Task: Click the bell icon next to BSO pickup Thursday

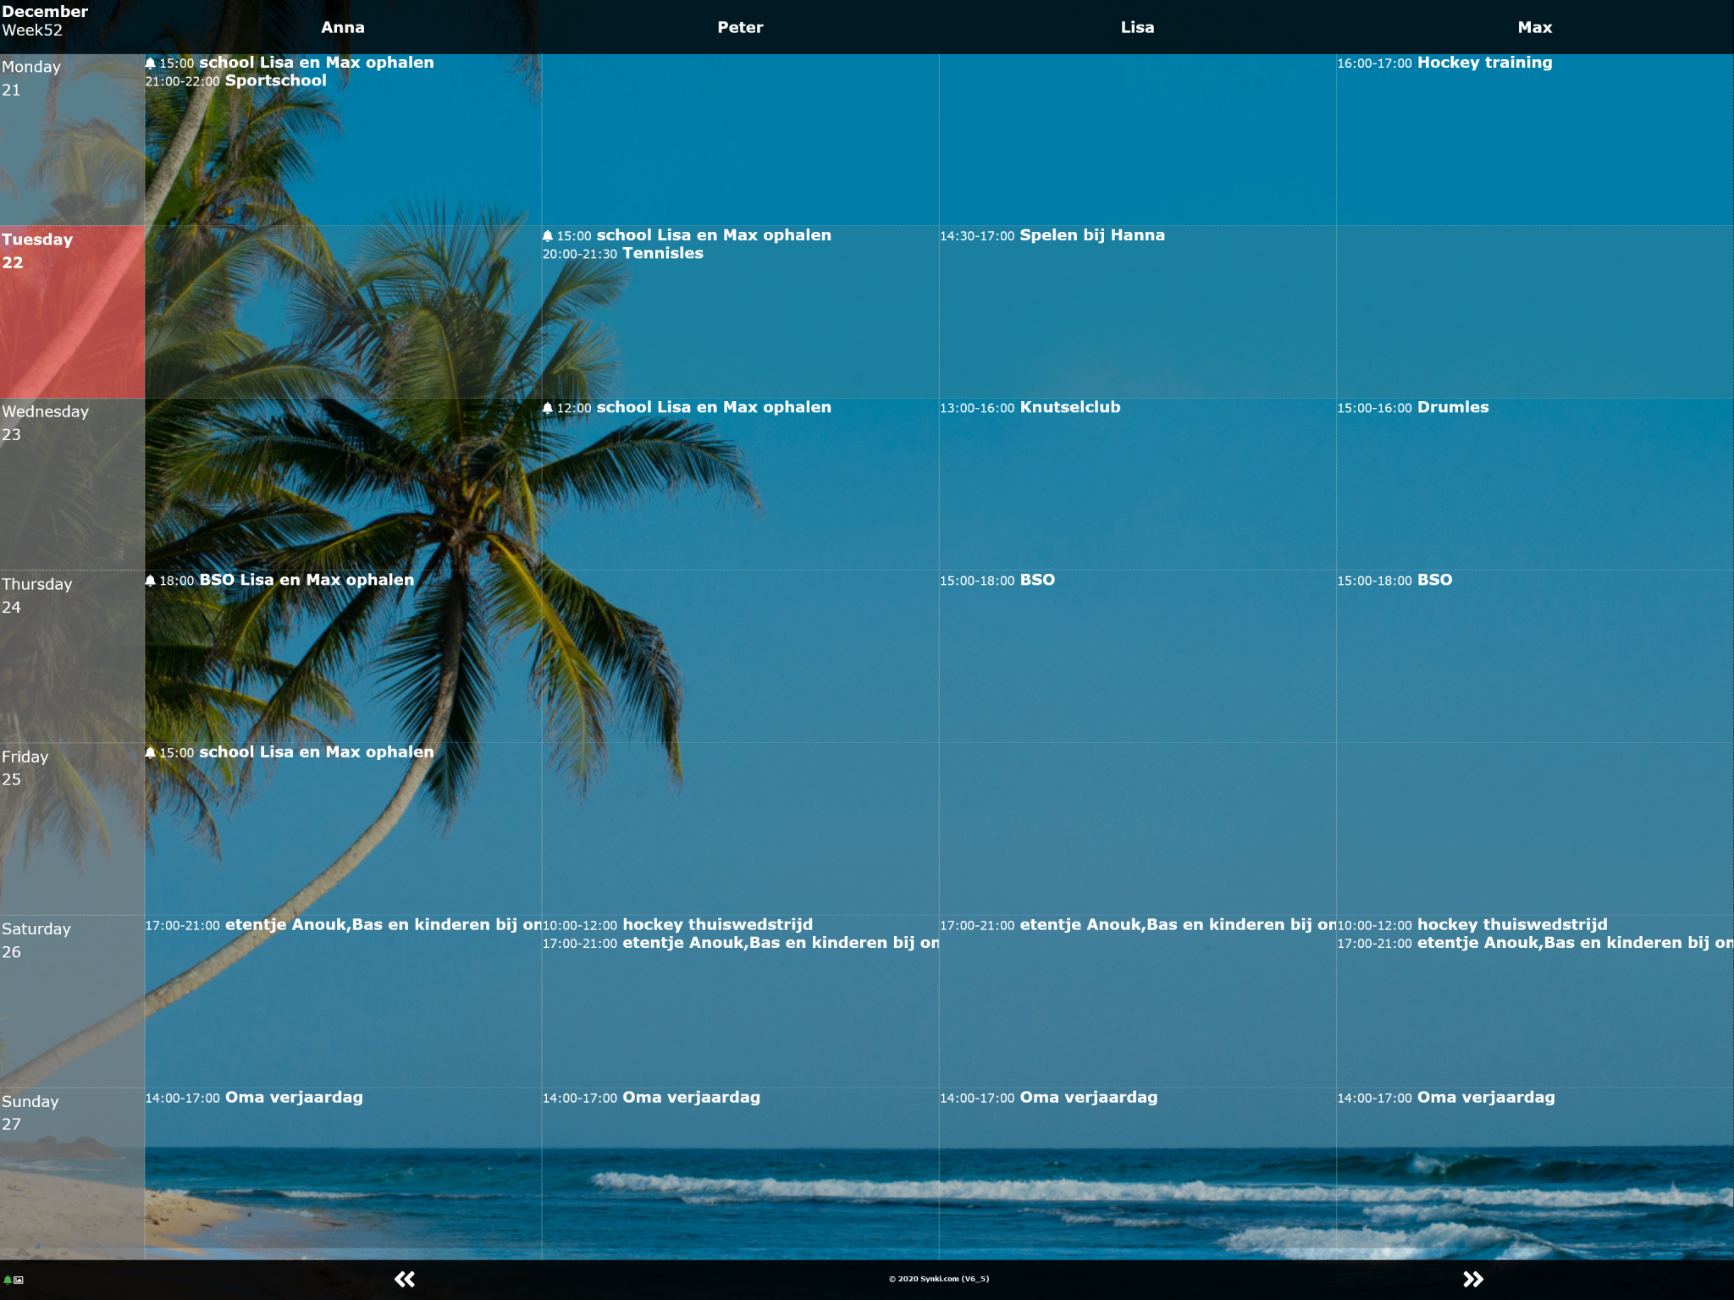Action: click(151, 581)
